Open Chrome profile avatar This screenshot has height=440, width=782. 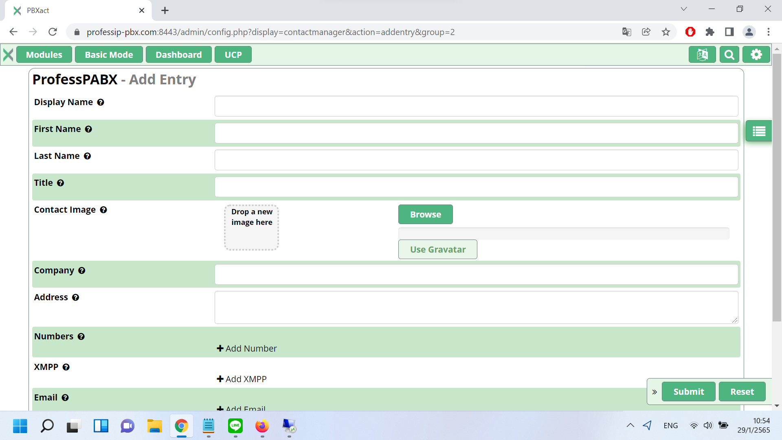click(749, 32)
